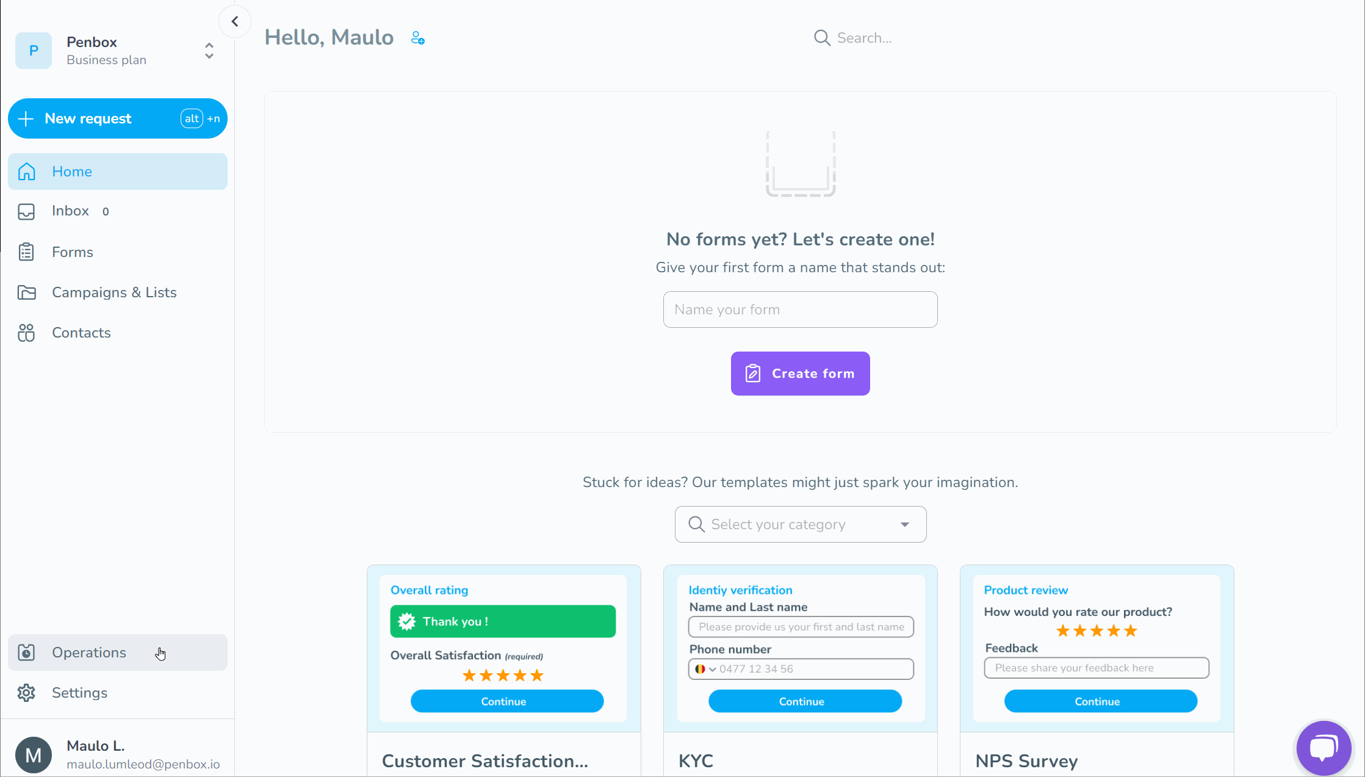Open the Contacts sidebar icon

27,333
